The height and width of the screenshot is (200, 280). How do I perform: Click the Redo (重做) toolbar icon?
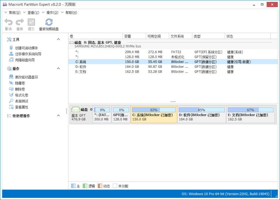tap(20, 22)
